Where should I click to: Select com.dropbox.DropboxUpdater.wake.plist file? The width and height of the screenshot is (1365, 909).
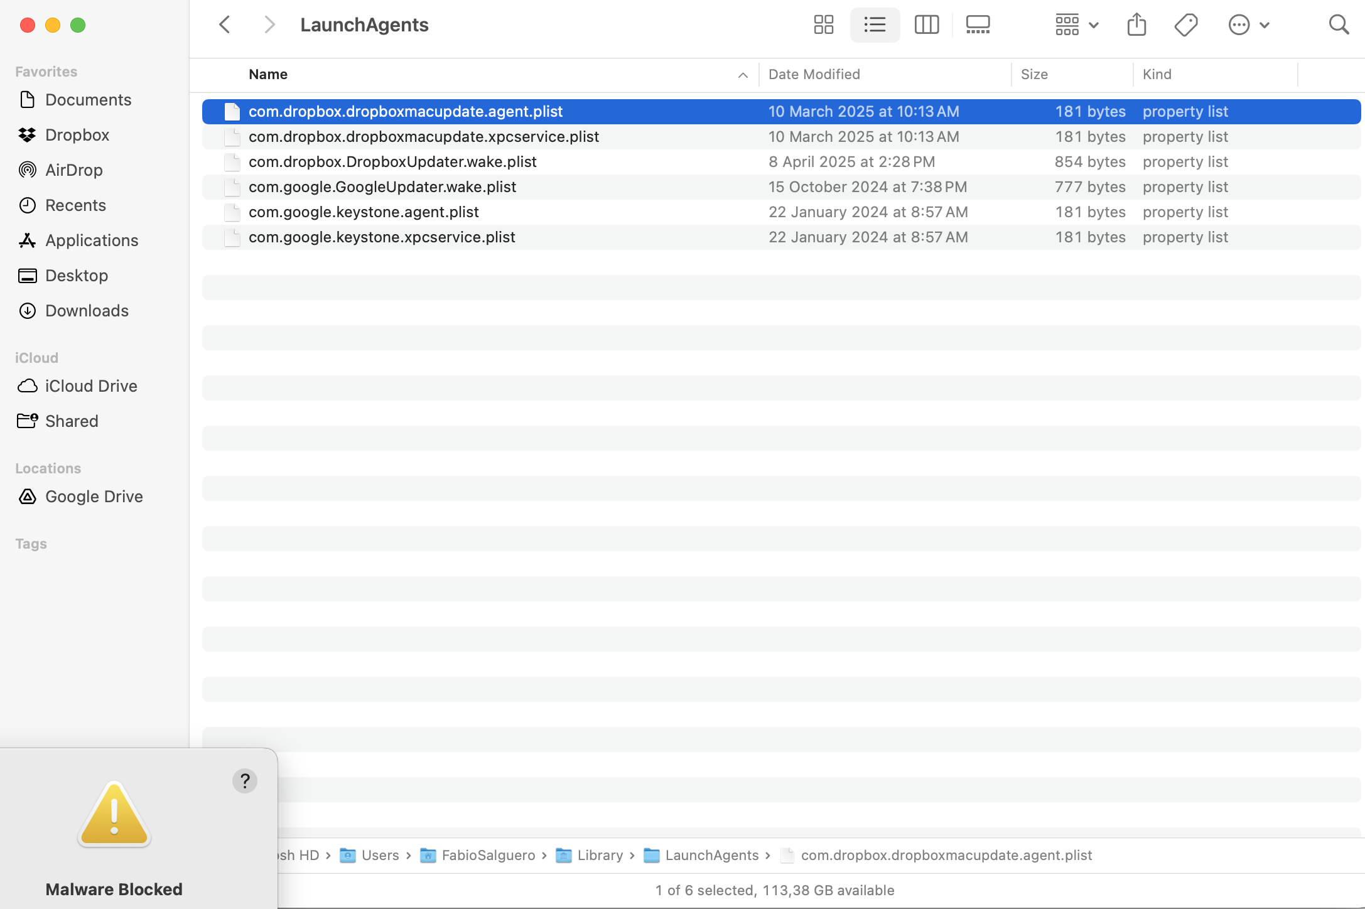[x=392, y=162]
